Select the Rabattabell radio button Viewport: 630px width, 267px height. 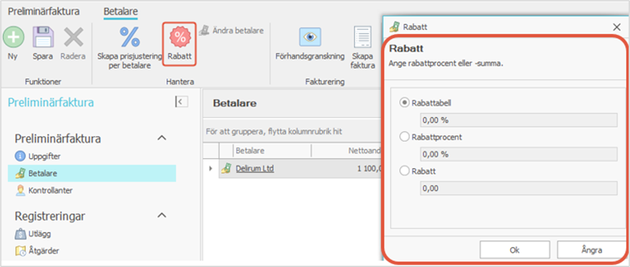click(404, 103)
